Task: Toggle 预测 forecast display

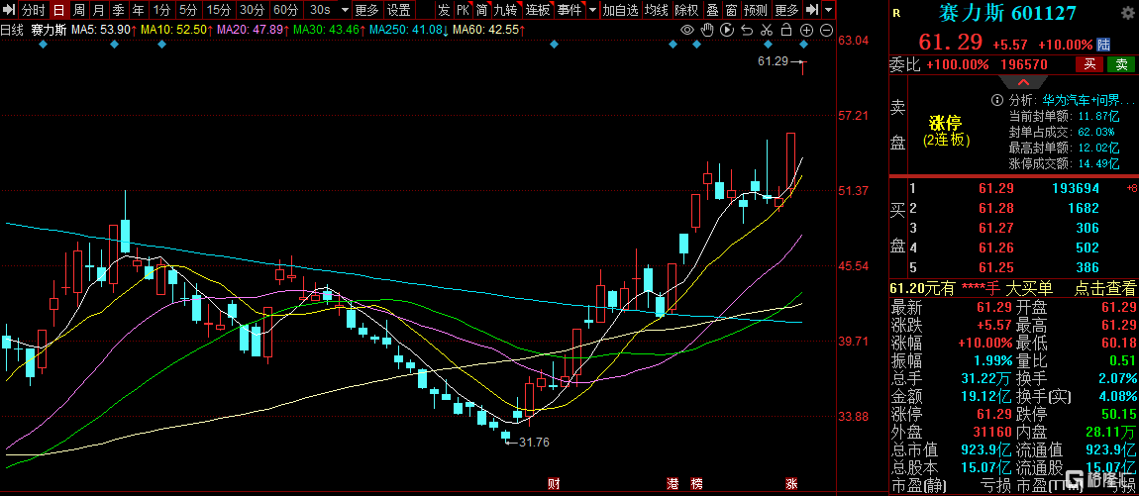Action: tap(756, 10)
